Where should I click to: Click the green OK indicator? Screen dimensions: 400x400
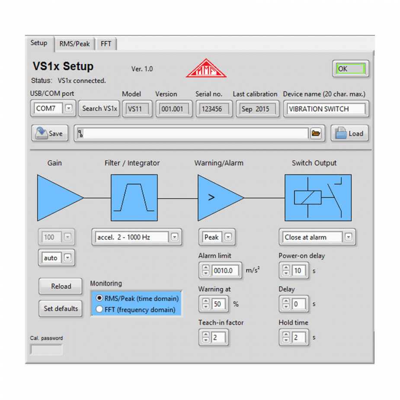point(350,68)
